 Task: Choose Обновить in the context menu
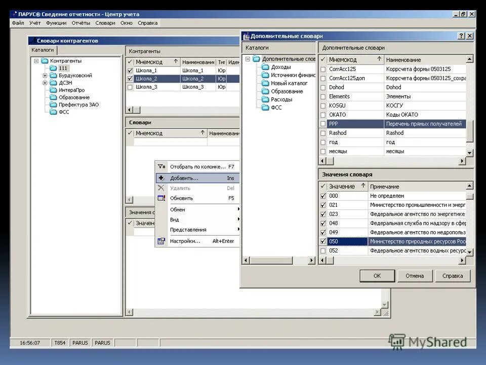pyautogui.click(x=197, y=198)
